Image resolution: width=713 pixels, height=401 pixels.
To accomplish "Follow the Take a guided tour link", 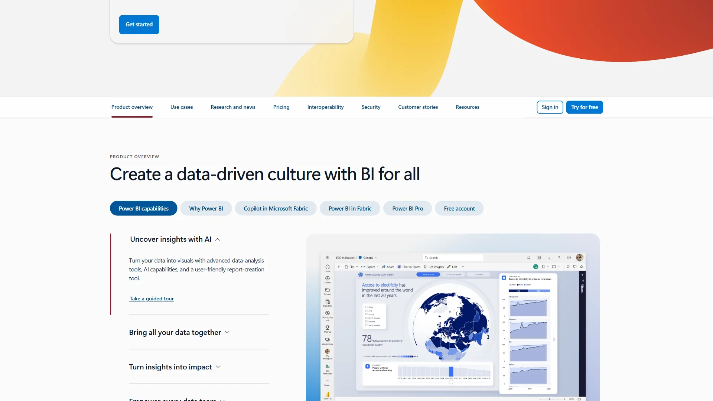I will [152, 299].
